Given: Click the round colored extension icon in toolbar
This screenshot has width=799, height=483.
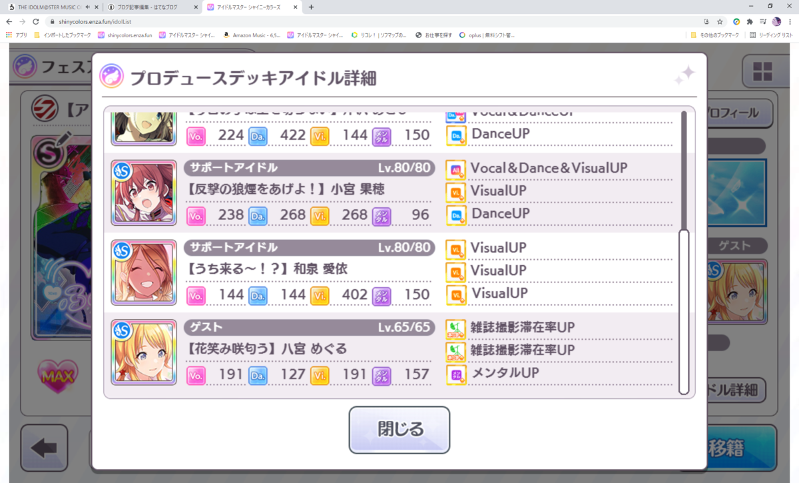Looking at the screenshot, I should (736, 21).
